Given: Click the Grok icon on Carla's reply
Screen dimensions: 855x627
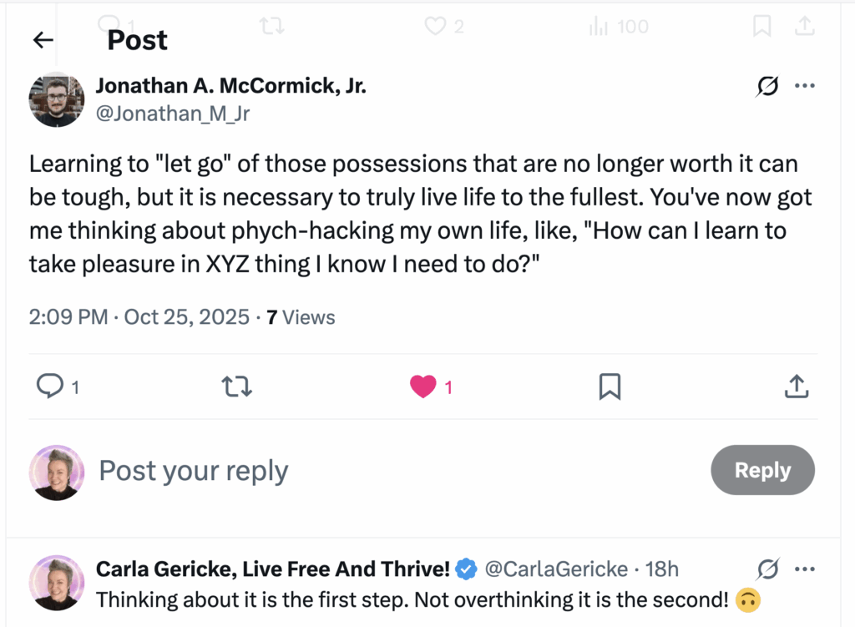Looking at the screenshot, I should (x=767, y=569).
